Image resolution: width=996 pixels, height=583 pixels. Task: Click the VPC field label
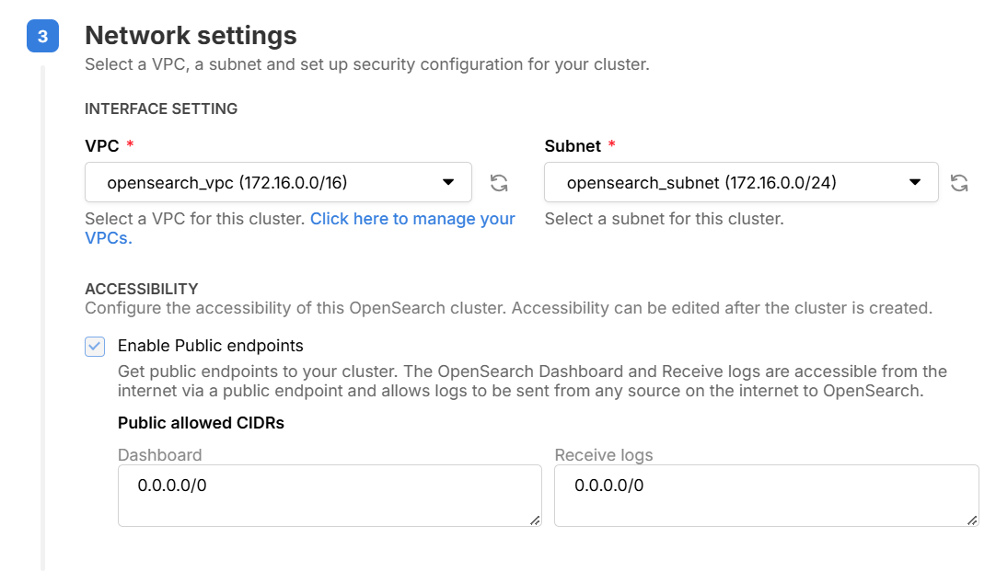pyautogui.click(x=102, y=146)
